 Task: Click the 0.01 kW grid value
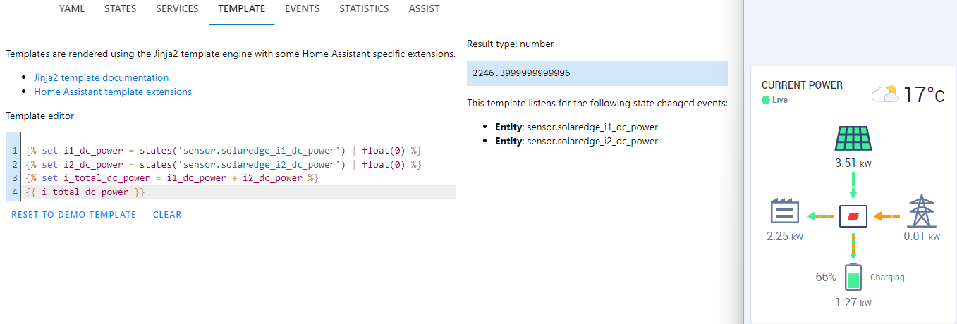(922, 237)
